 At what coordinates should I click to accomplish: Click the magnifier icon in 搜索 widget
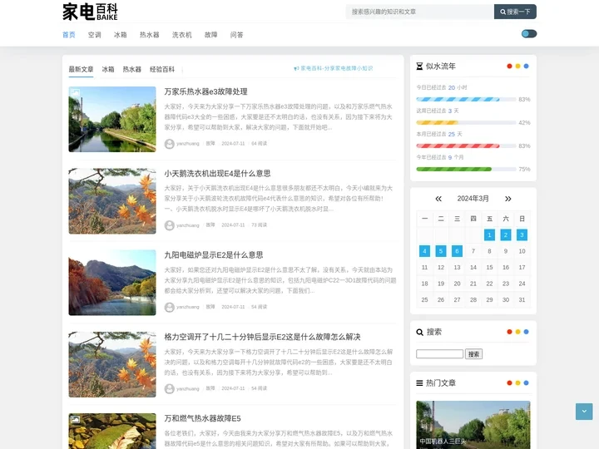419,332
